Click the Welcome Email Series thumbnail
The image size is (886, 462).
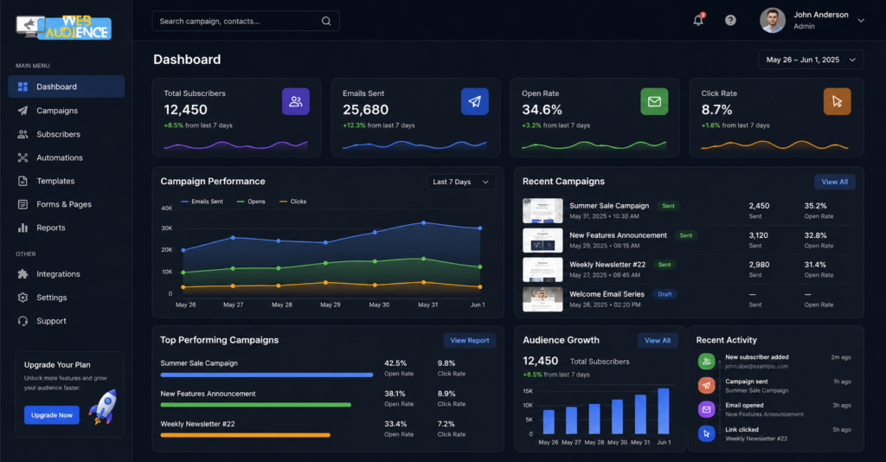click(x=543, y=299)
